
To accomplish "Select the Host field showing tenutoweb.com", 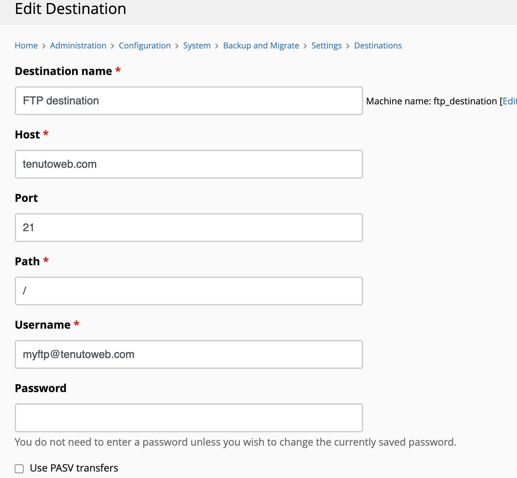I will [x=189, y=164].
